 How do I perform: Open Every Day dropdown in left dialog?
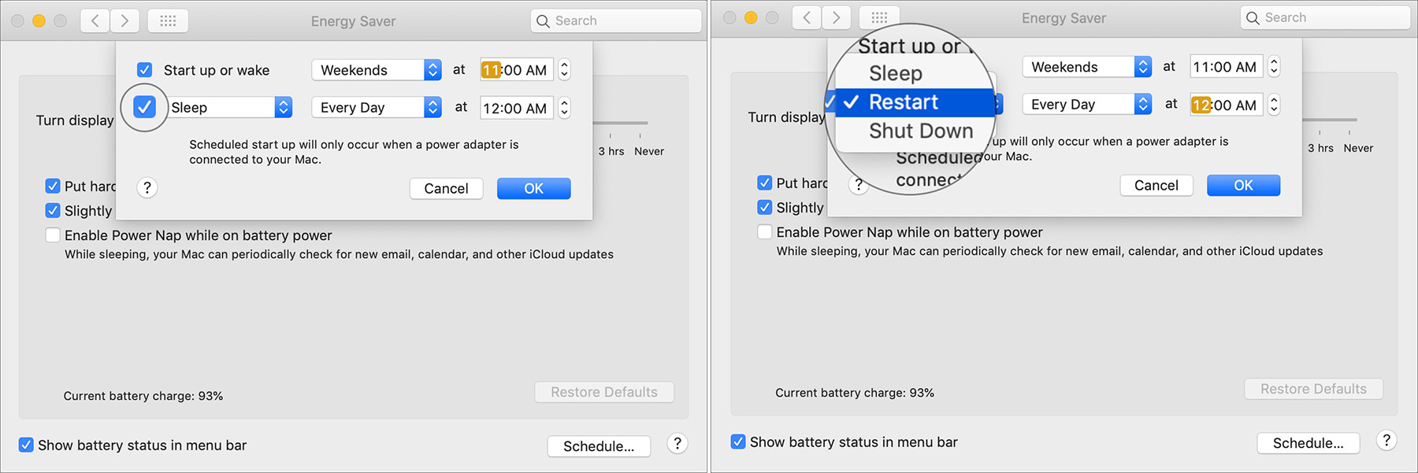coord(377,108)
